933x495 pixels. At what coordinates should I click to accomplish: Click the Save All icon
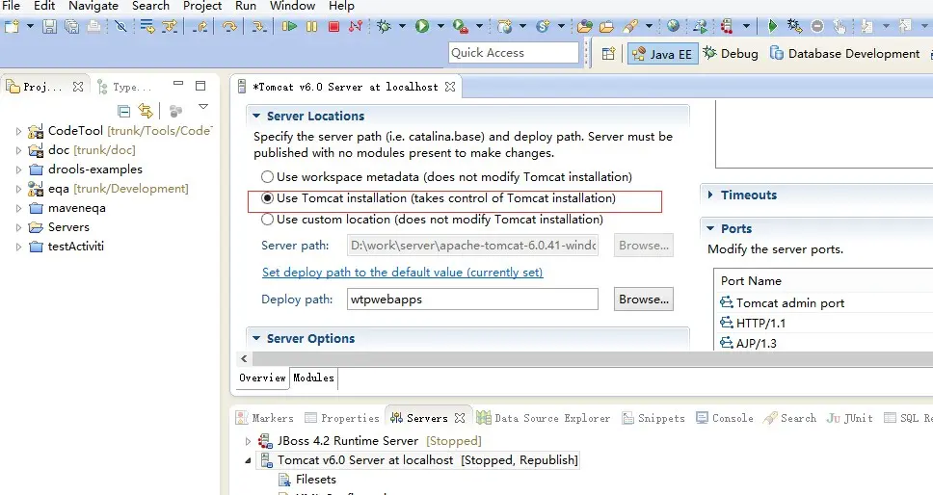(72, 26)
